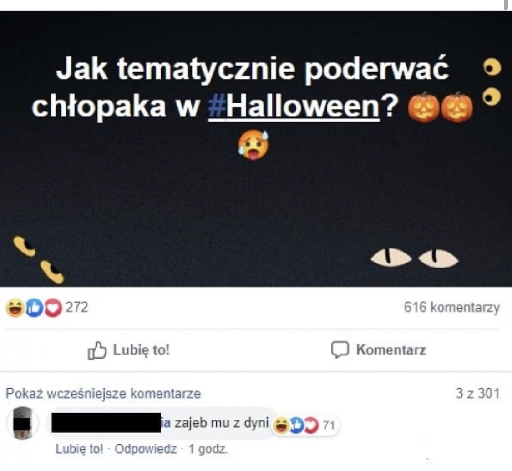Click the Komentarz button

[379, 350]
